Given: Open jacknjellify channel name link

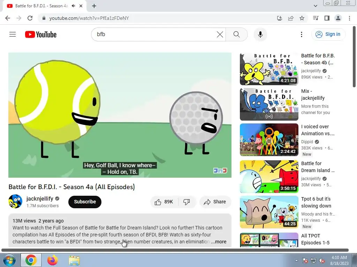Looking at the screenshot, I should click(x=40, y=199).
